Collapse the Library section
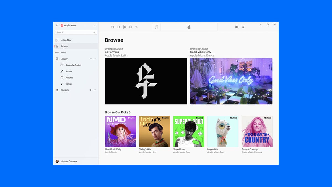Viewport: 332px width, 187px height. 95,59
